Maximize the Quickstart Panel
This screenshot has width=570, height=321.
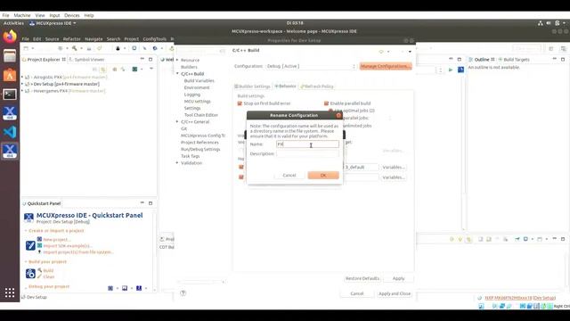pyautogui.click(x=151, y=203)
